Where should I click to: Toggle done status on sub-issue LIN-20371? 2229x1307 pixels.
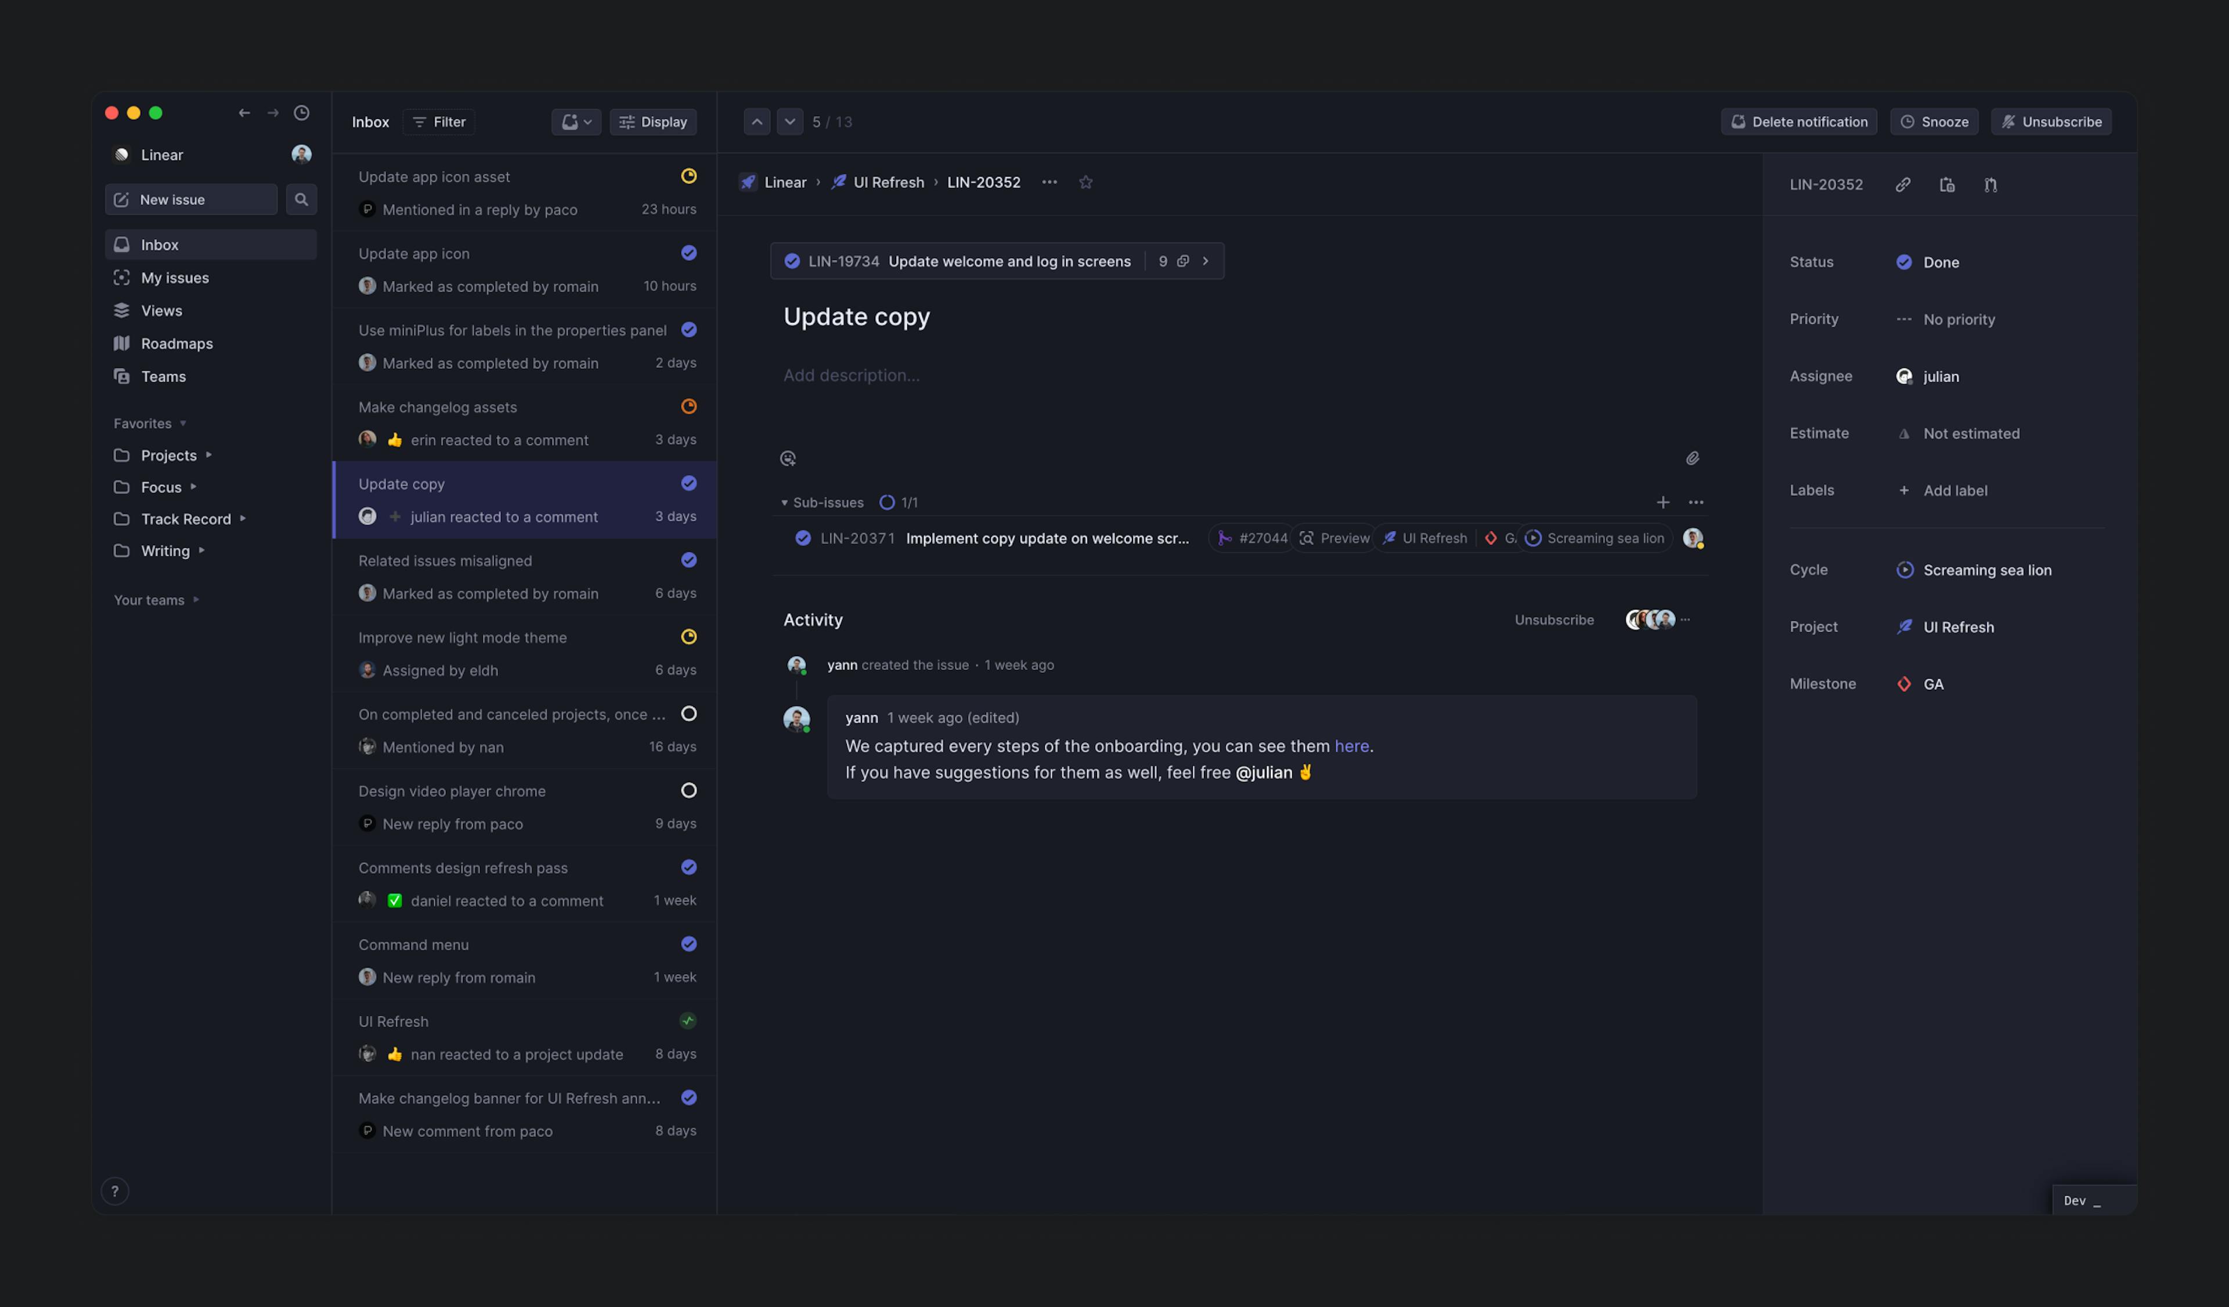pos(802,538)
